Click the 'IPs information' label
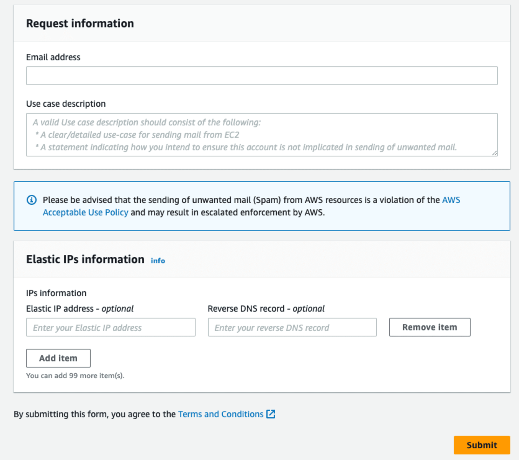Image resolution: width=519 pixels, height=460 pixels. pos(56,293)
